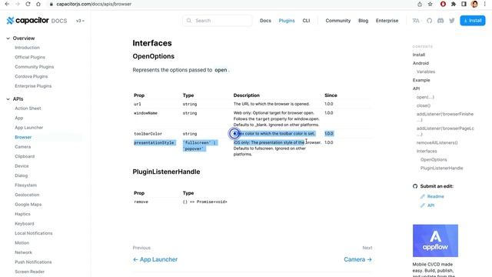Open the v3 version dropdown
This screenshot has height=277, width=492.
(x=80, y=21)
